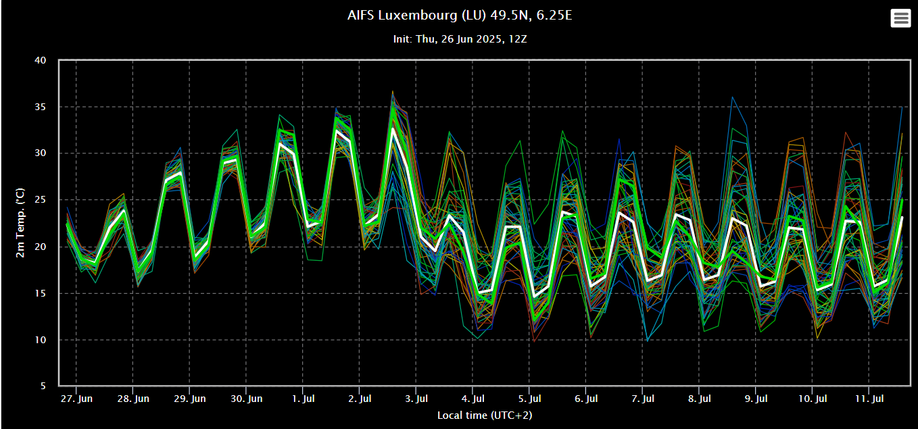Viewport: 918px width, 429px height.
Task: Select the 35 temperature axis label
Action: pyautogui.click(x=40, y=107)
